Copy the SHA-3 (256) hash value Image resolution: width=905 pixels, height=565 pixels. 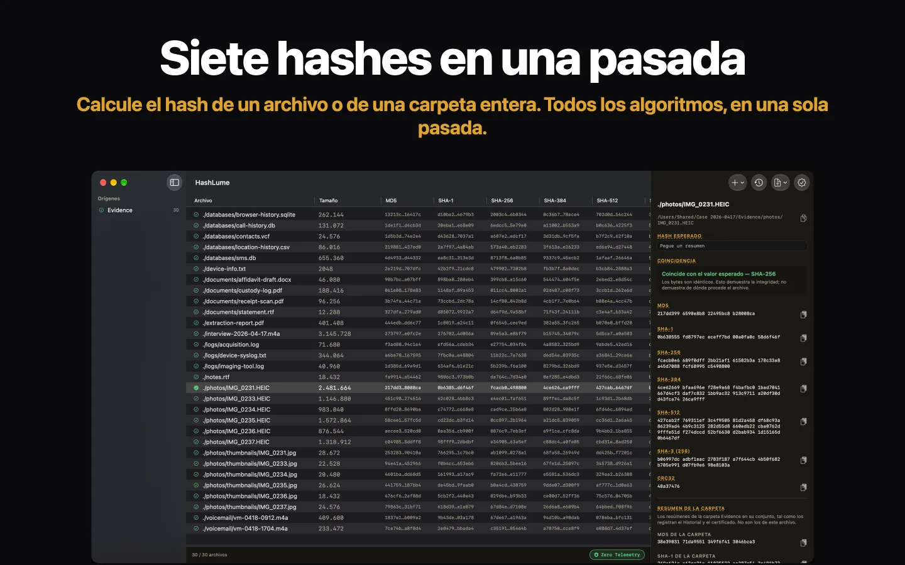click(x=803, y=460)
